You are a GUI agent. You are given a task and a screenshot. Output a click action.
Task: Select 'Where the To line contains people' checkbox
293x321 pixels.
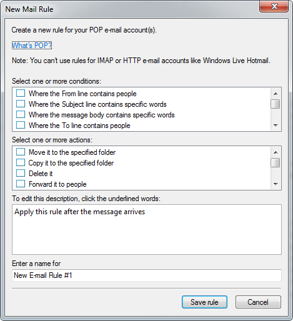(x=21, y=125)
